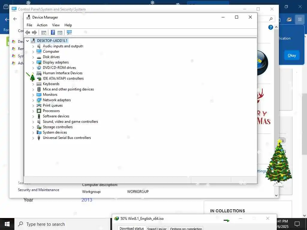The image size is (307, 230).
Task: Click the WORKGROUP value in Control Panel
Action: tap(138, 192)
